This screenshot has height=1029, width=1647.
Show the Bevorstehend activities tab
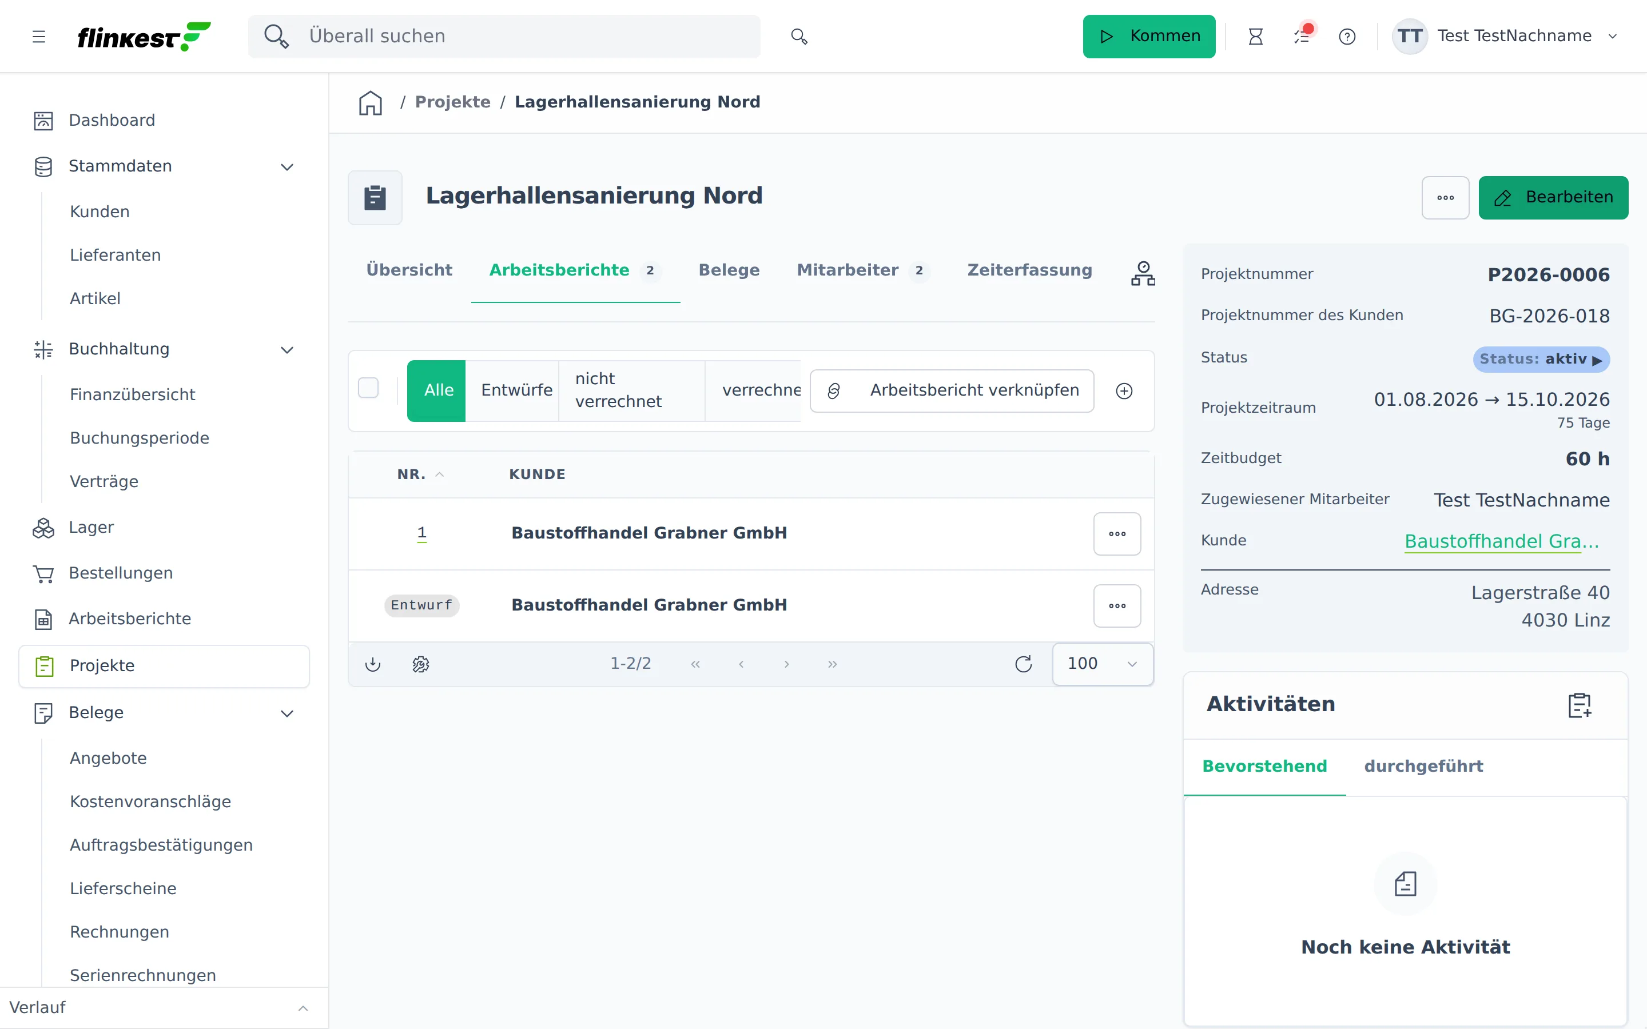coord(1264,766)
